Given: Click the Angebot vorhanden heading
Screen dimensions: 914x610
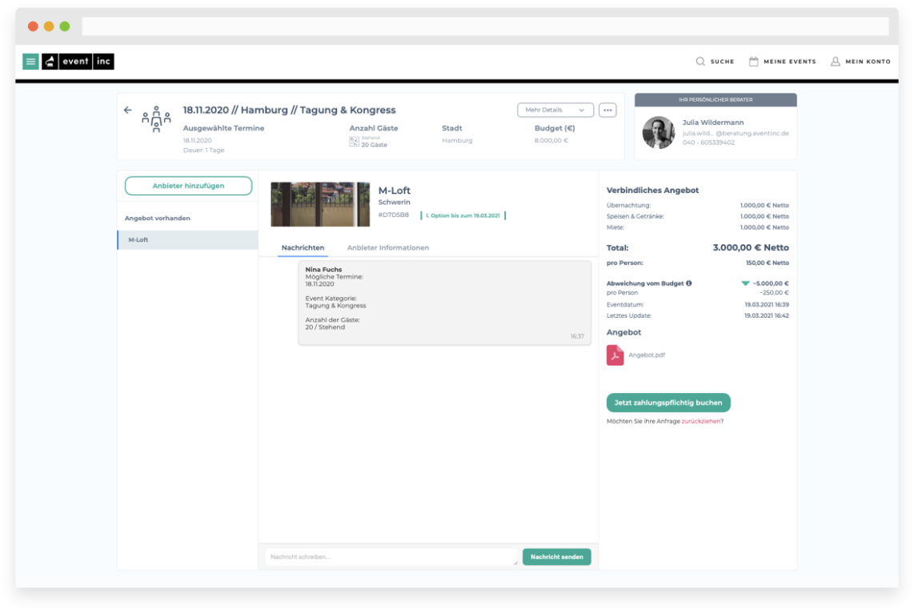Looking at the screenshot, I should click(x=158, y=218).
